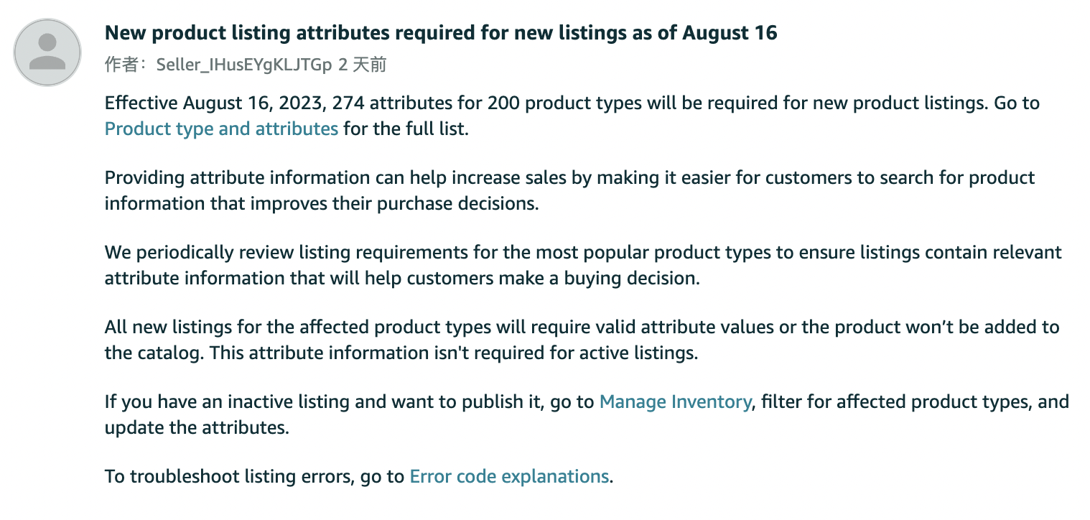Open the post title about new listing attributes
The image size is (1090, 520).
tap(441, 33)
